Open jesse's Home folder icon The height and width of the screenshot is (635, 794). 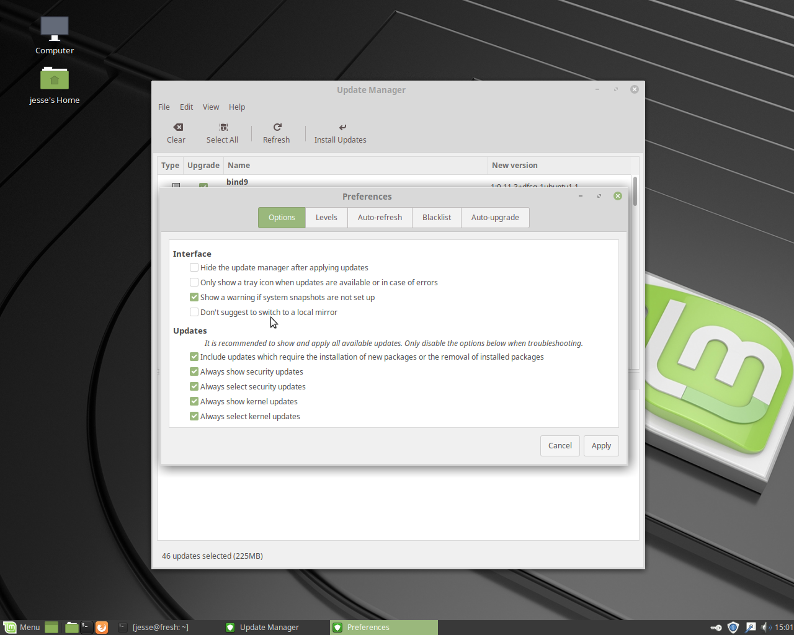tap(55, 79)
